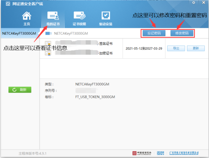
Task: Click the 中国通信服务 logo in footer
Action: pos(142,153)
